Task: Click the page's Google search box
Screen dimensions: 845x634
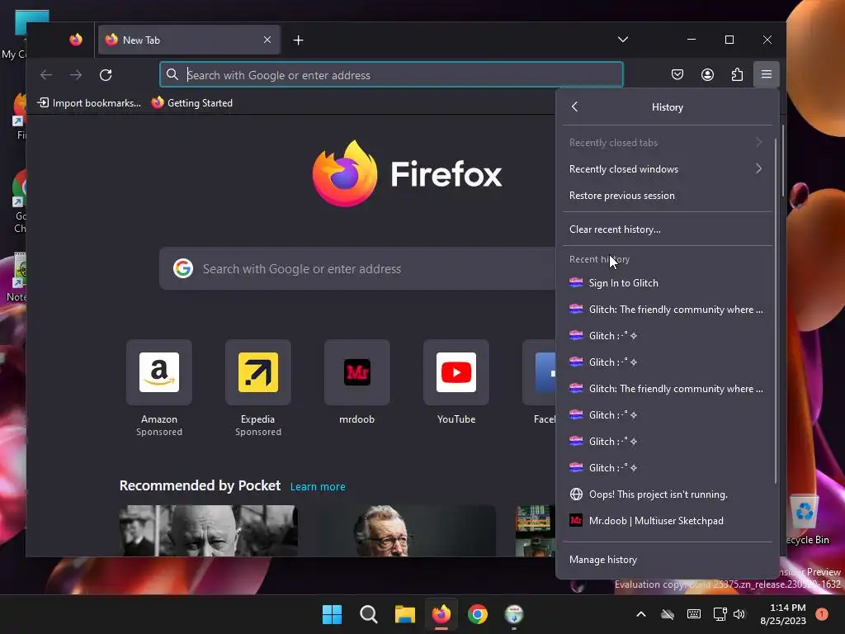Action: pos(357,268)
